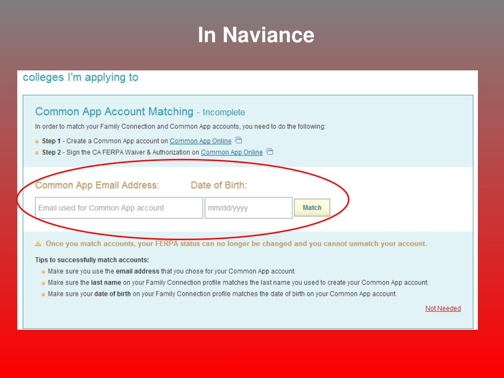Click the 'colleges I'm applying to' heading
The image size is (504, 378).
click(x=80, y=77)
